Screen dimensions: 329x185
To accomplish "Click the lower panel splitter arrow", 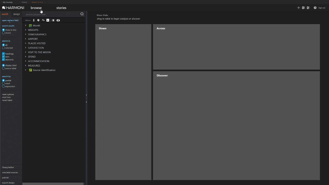I will point(86,102).
